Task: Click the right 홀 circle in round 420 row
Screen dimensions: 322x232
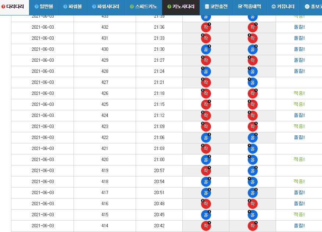Action: 253,160
